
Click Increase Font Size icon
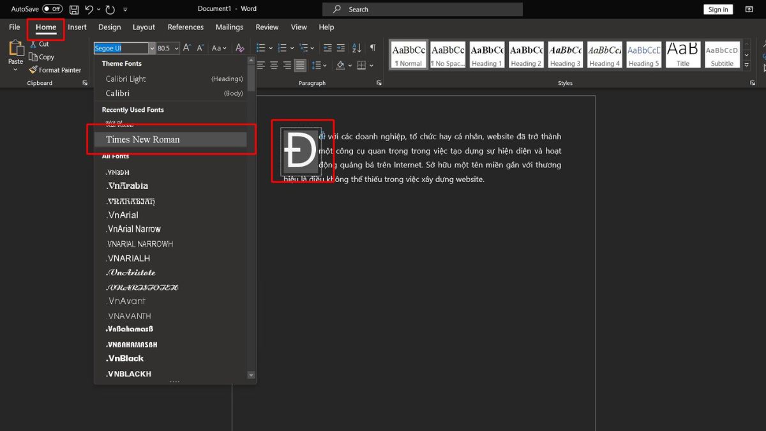pyautogui.click(x=187, y=48)
